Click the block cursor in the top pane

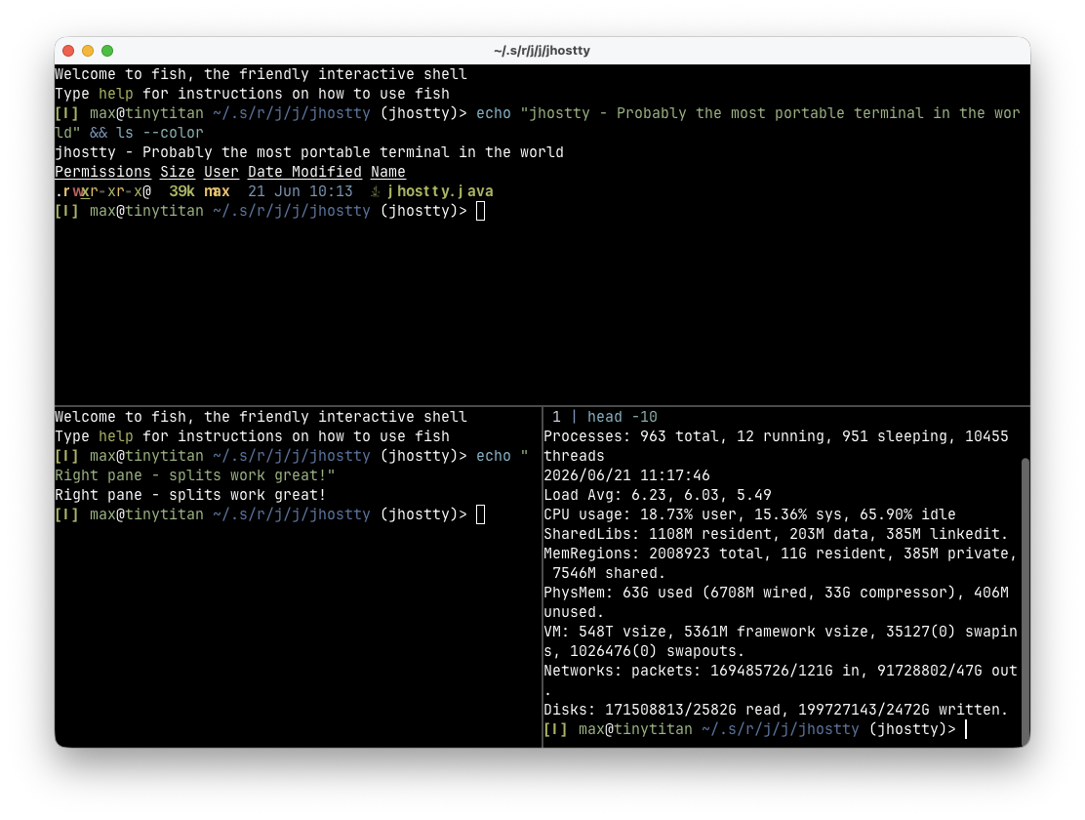tap(481, 211)
